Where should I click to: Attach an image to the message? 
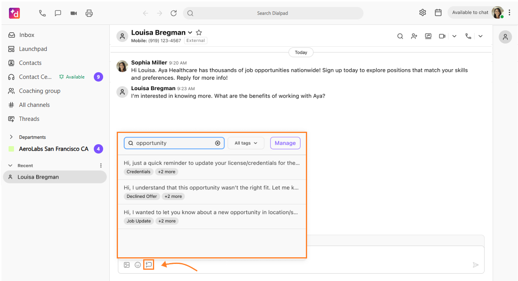pos(127,265)
